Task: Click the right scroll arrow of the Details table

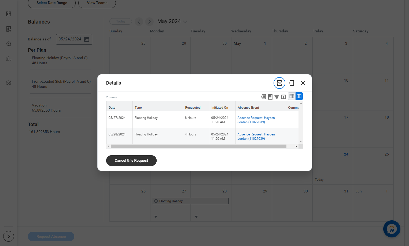Action: coord(296,146)
